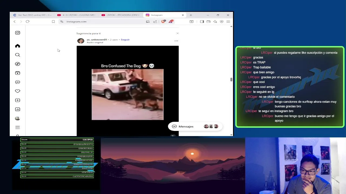Click the browser back arrow
This screenshot has height=194, width=346.
15,22
